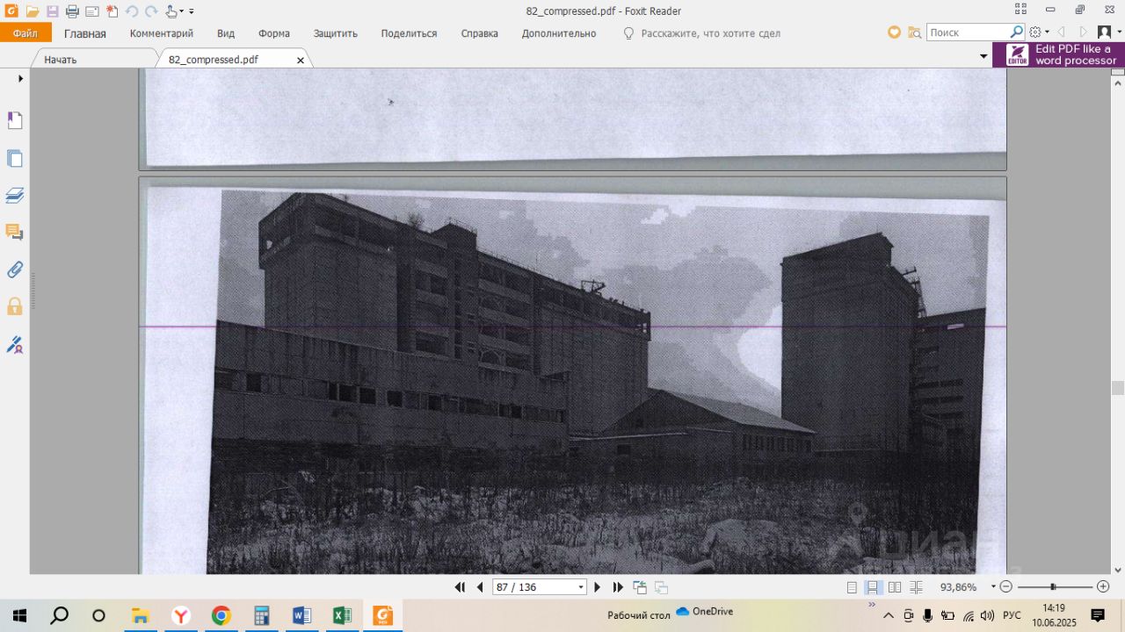Select continuous facing view mode
This screenshot has height=632, width=1125.
[x=916, y=587]
